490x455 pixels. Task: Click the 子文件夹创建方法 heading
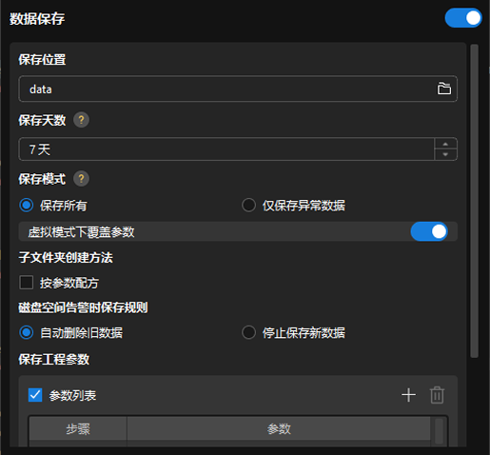tap(66, 257)
